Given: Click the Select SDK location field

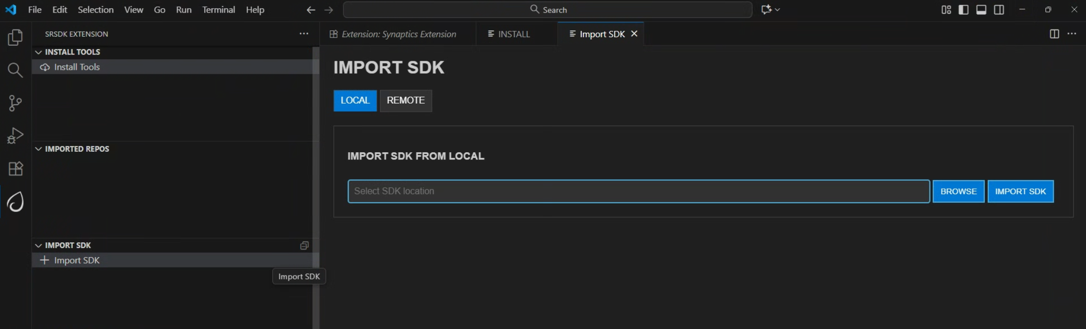Looking at the screenshot, I should 638,191.
